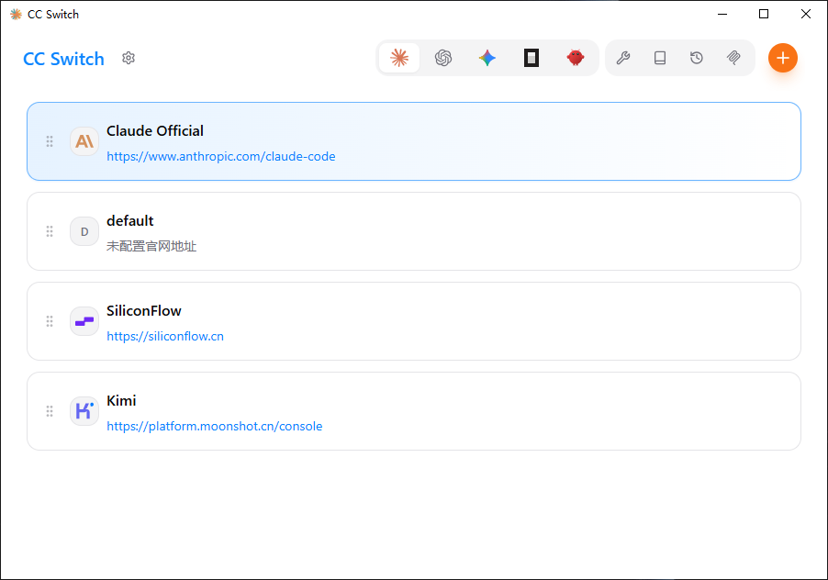The width and height of the screenshot is (828, 580).
Task: Open the history clock icon
Action: click(697, 58)
